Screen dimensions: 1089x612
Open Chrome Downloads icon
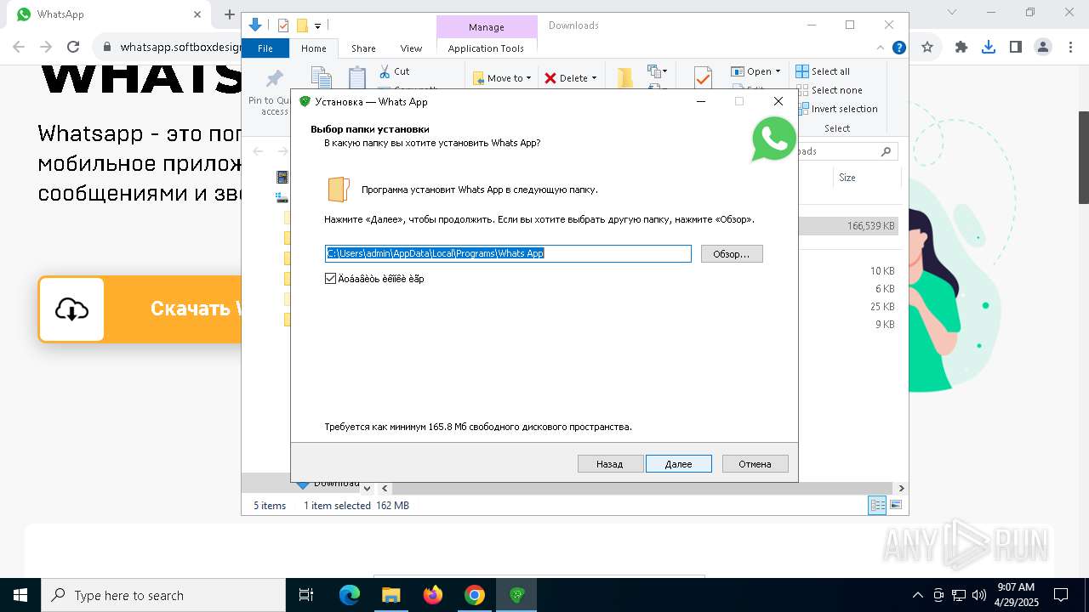click(x=988, y=47)
